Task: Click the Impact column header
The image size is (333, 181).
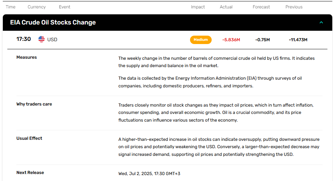Action: 198,7
